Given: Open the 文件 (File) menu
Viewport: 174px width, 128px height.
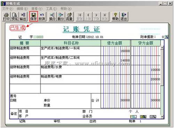Looking at the screenshot, I should (8, 9).
